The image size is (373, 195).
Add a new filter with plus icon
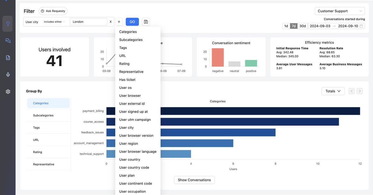[119, 22]
